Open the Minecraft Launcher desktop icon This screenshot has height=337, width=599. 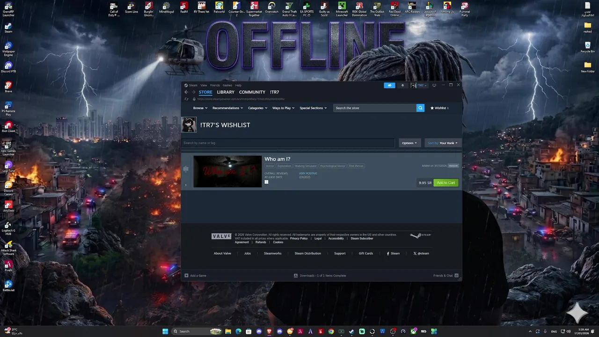click(342, 9)
